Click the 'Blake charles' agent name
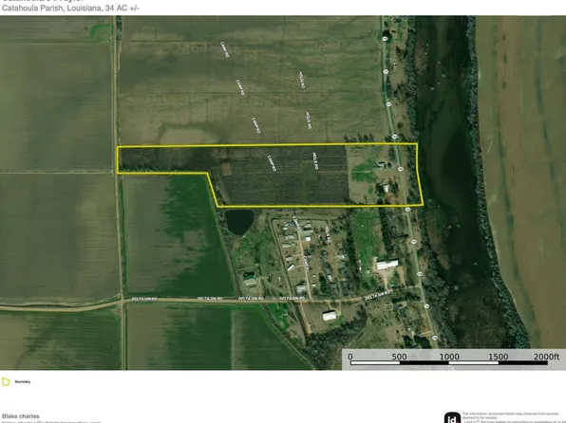Screen dimensions: 566x423 click(x=21, y=415)
